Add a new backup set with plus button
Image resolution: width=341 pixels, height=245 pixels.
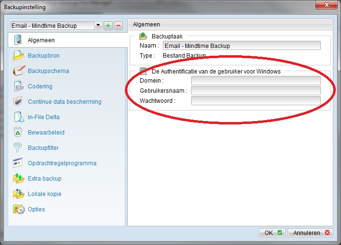[108, 25]
